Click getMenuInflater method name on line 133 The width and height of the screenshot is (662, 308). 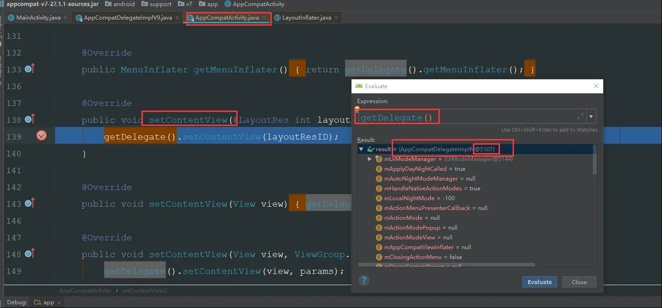236,70
